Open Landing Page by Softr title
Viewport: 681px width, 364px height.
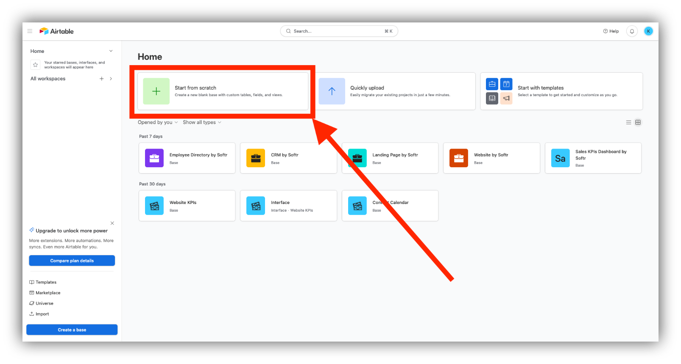(395, 155)
